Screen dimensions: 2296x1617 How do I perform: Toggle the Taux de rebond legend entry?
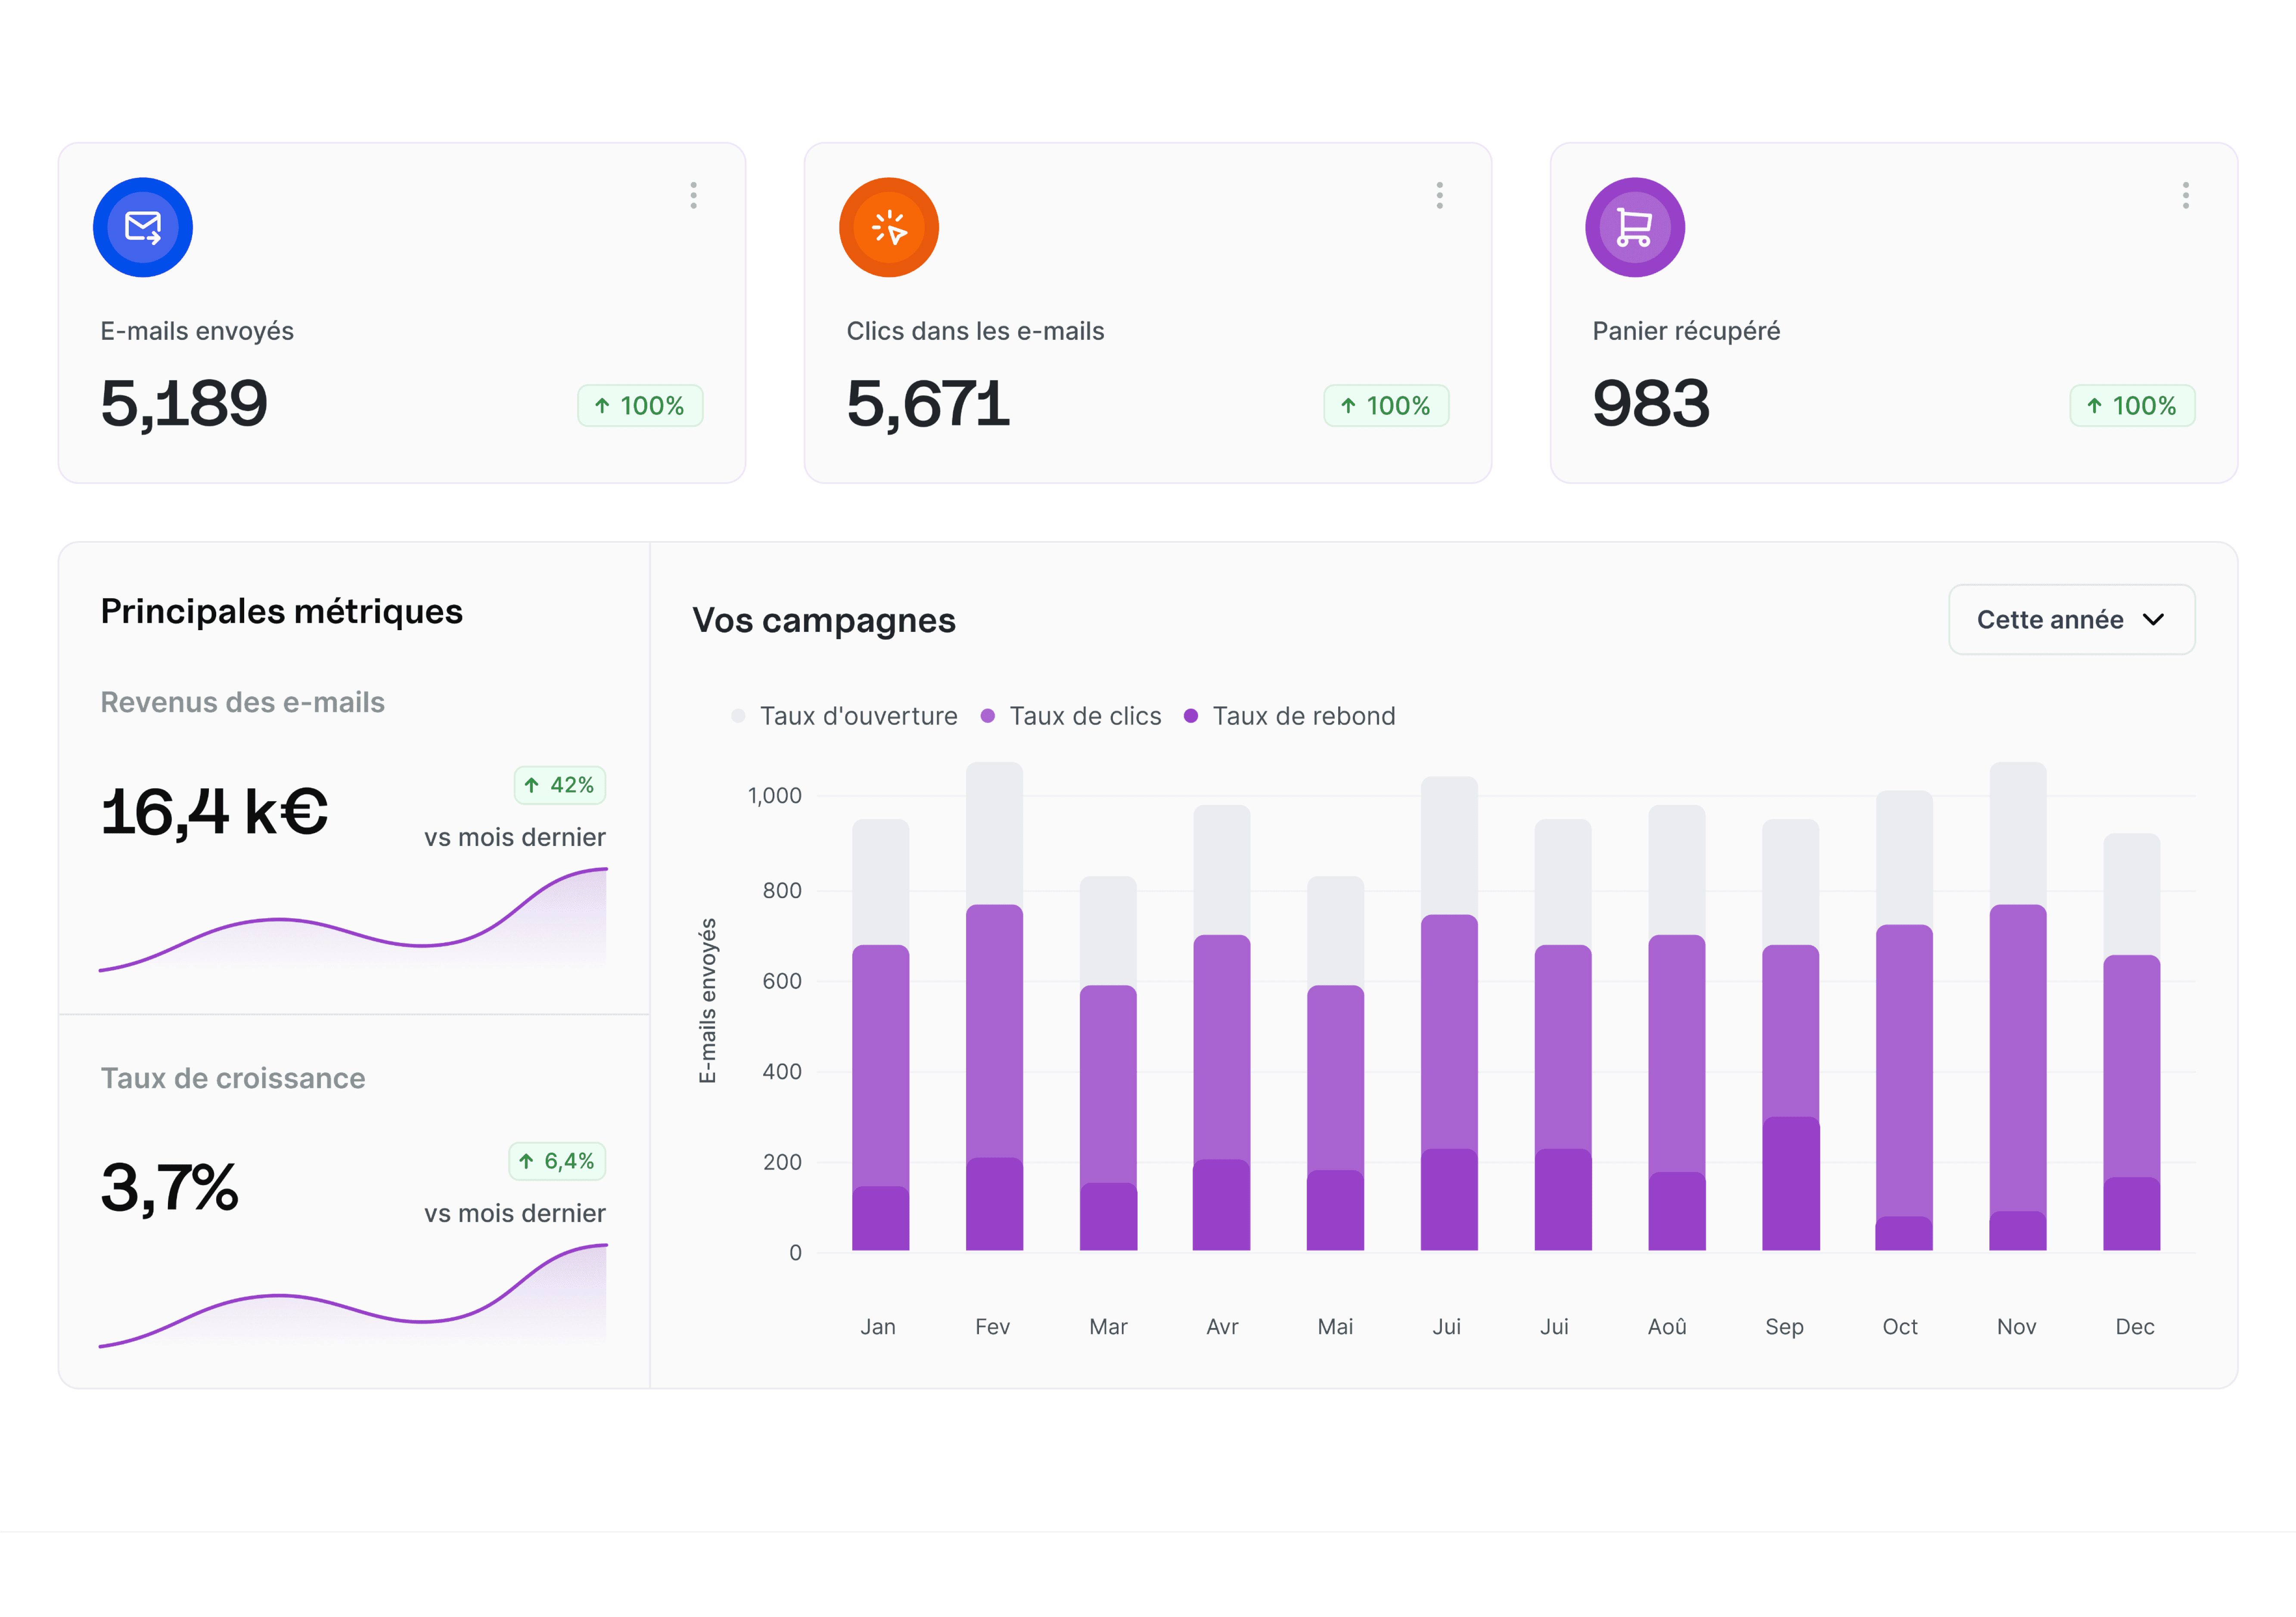click(x=1289, y=716)
